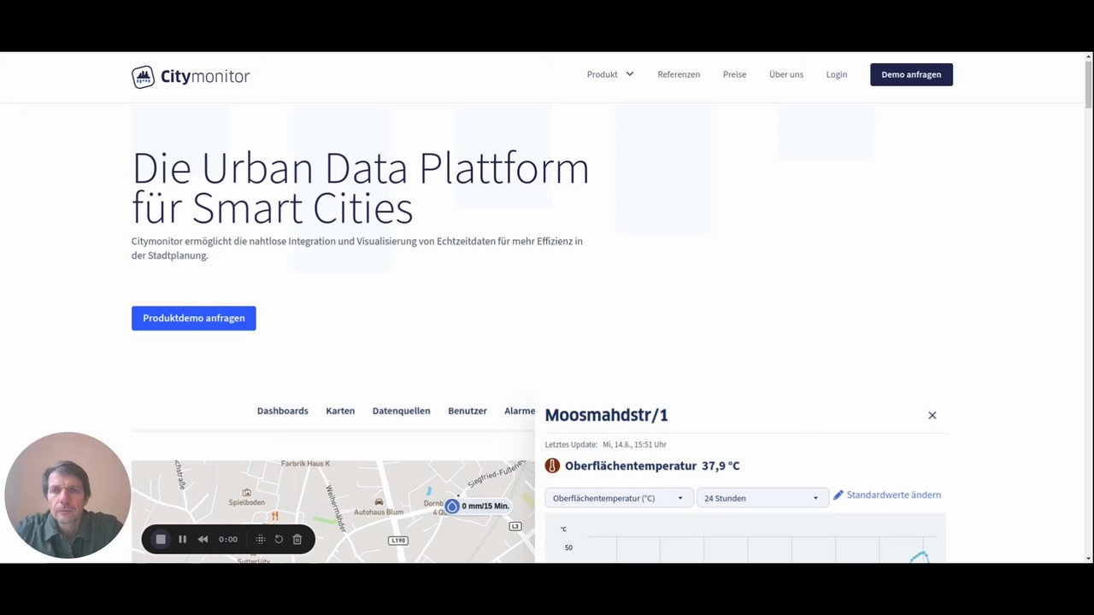Go to the Referenzen page
Viewport: 1094px width, 615px height.
(679, 74)
